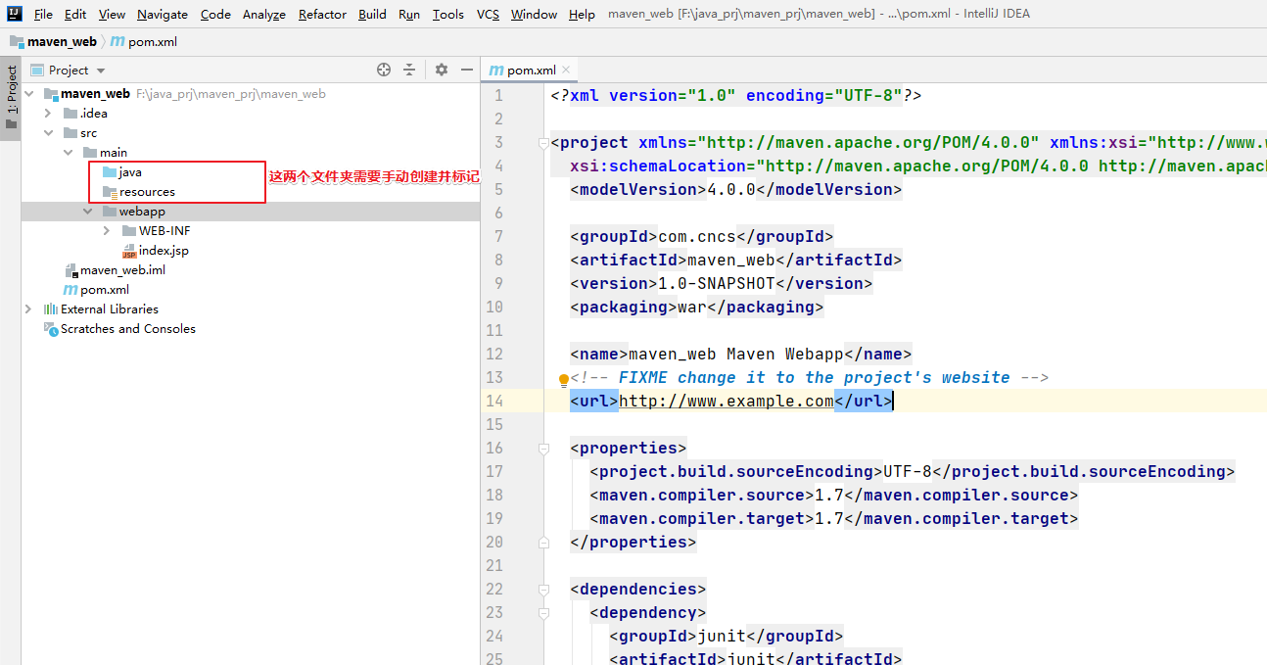Hide the Project tool window with the minus icon
The width and height of the screenshot is (1267, 665).
pos(467,70)
